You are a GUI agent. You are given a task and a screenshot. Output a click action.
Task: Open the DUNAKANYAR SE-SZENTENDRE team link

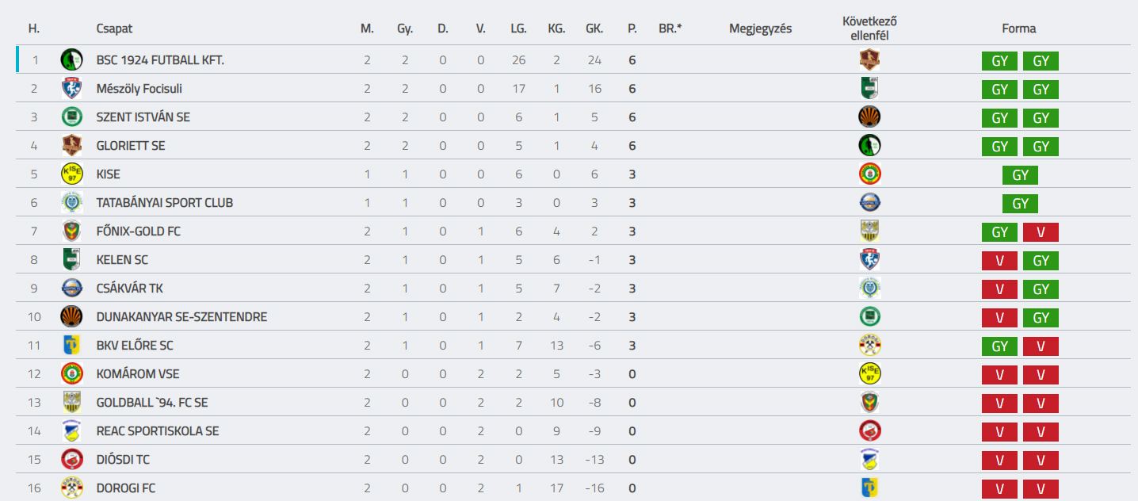pos(181,316)
